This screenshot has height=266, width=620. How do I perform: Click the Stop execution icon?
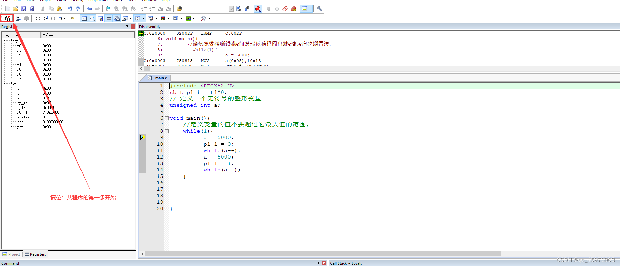pyautogui.click(x=26, y=18)
